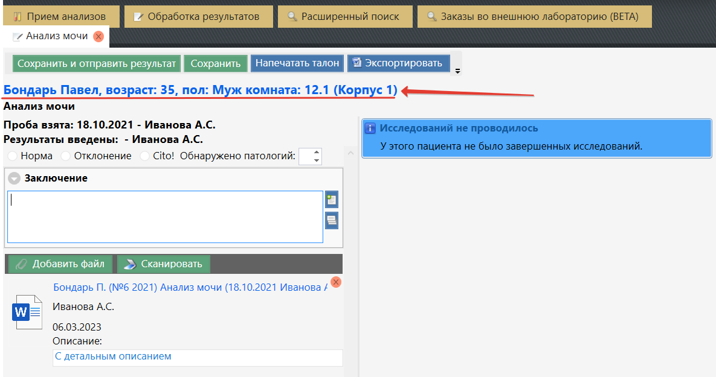The width and height of the screenshot is (716, 377).
Task: Increase the Обнаружено патологий count
Action: 317,153
